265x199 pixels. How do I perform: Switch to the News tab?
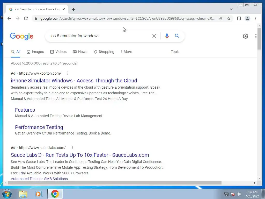80,52
